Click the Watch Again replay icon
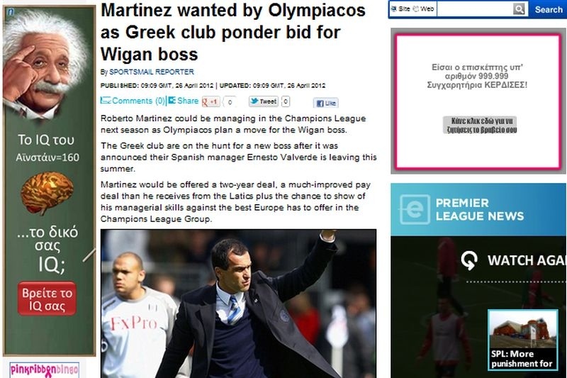Viewport: 567px width, 378px height. [x=469, y=260]
